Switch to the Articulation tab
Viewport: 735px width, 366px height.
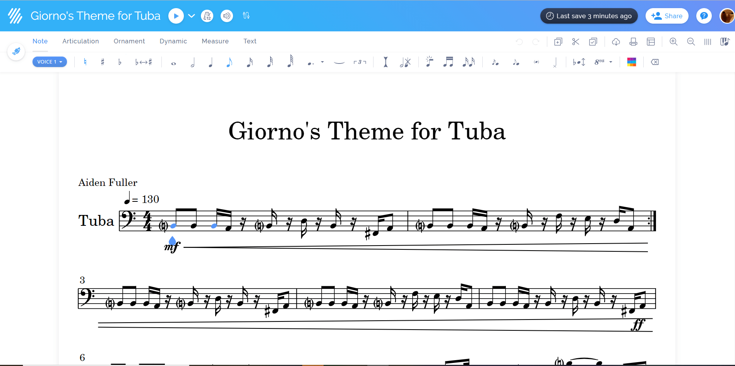click(81, 41)
